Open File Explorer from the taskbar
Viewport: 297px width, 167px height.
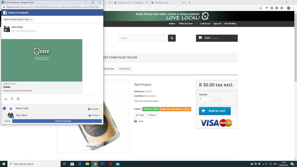coord(87,164)
